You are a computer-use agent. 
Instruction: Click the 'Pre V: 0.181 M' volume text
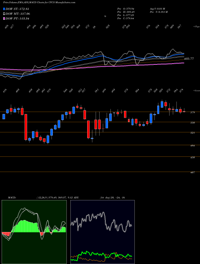158,12
